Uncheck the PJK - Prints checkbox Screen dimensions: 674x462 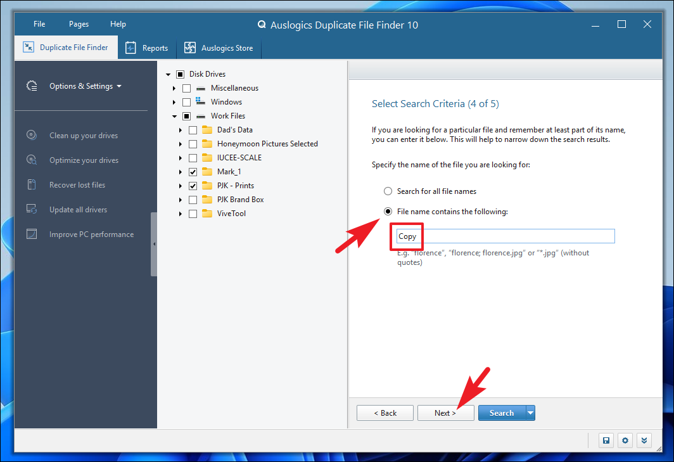pos(193,186)
